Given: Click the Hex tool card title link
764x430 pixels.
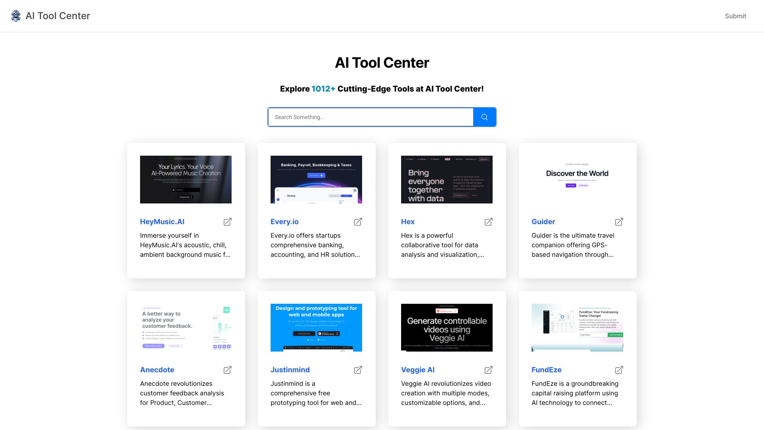Looking at the screenshot, I should click(x=408, y=221).
